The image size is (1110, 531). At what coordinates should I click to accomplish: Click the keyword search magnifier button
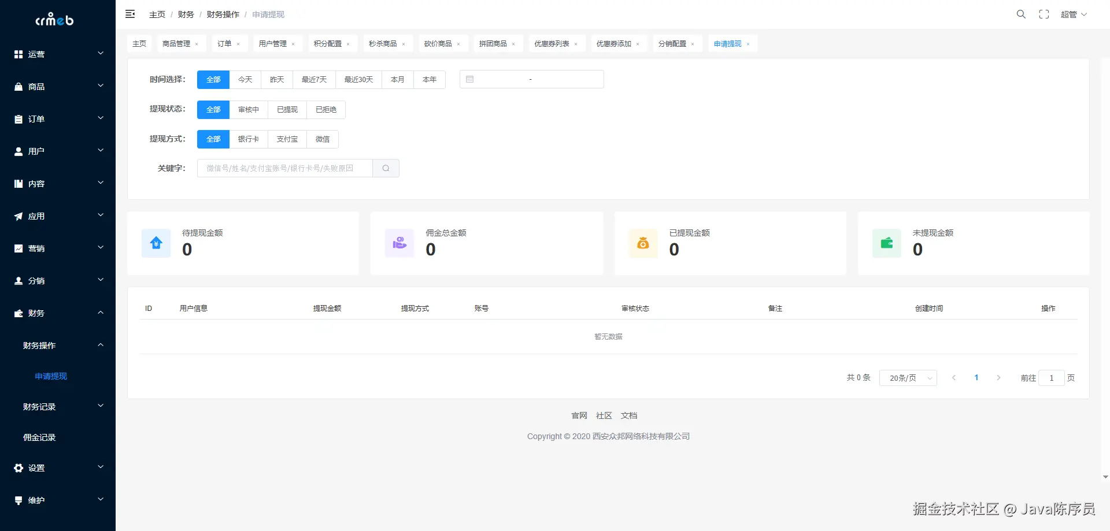386,168
